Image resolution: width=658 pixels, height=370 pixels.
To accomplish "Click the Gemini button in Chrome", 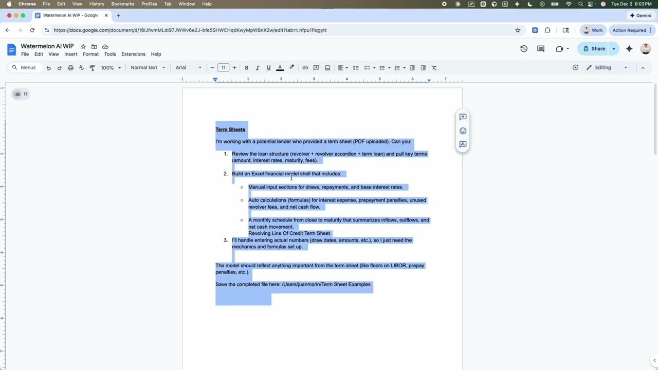I will 640,15.
